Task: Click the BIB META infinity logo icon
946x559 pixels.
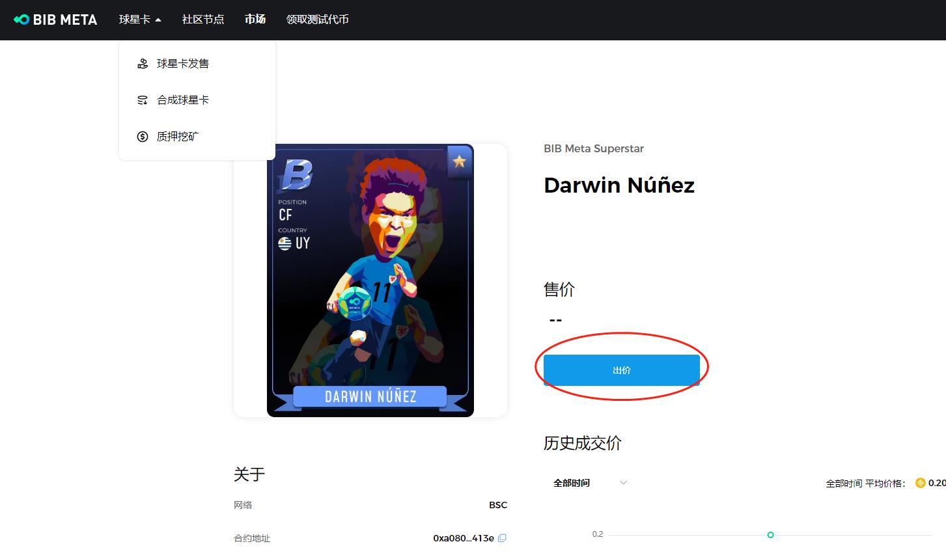Action: coord(21,20)
